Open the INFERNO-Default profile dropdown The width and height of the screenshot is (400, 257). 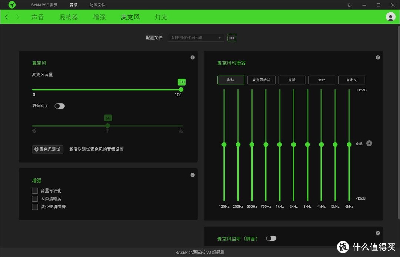click(196, 37)
